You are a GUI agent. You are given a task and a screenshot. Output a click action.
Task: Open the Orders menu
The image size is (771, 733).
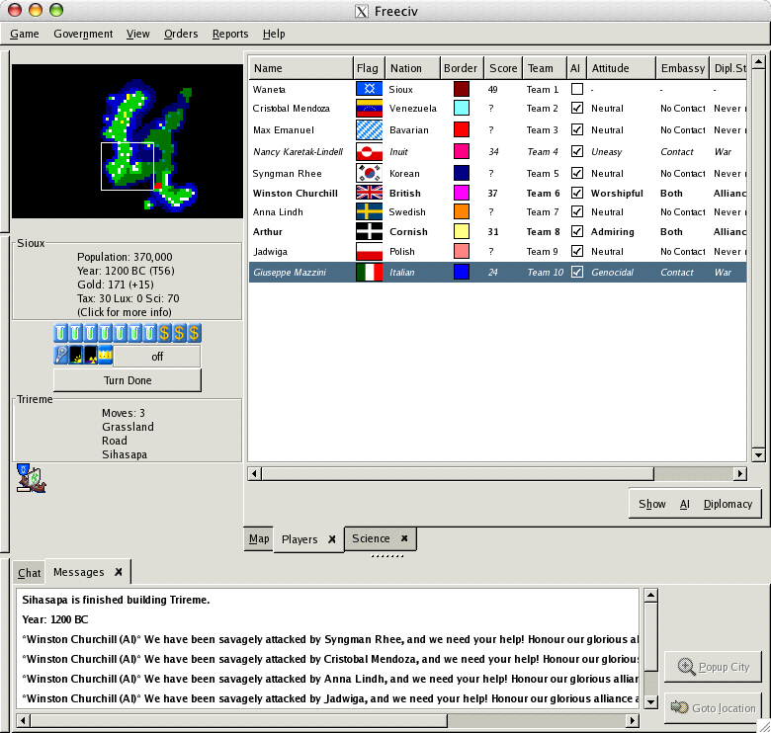pos(181,34)
